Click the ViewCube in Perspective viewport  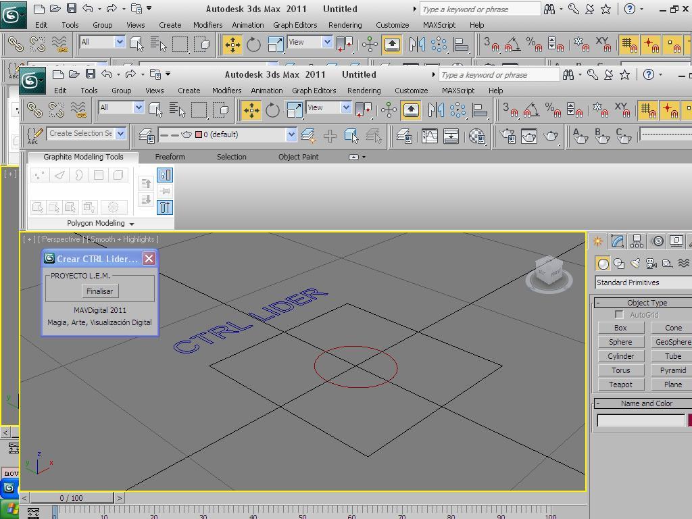[x=549, y=274]
